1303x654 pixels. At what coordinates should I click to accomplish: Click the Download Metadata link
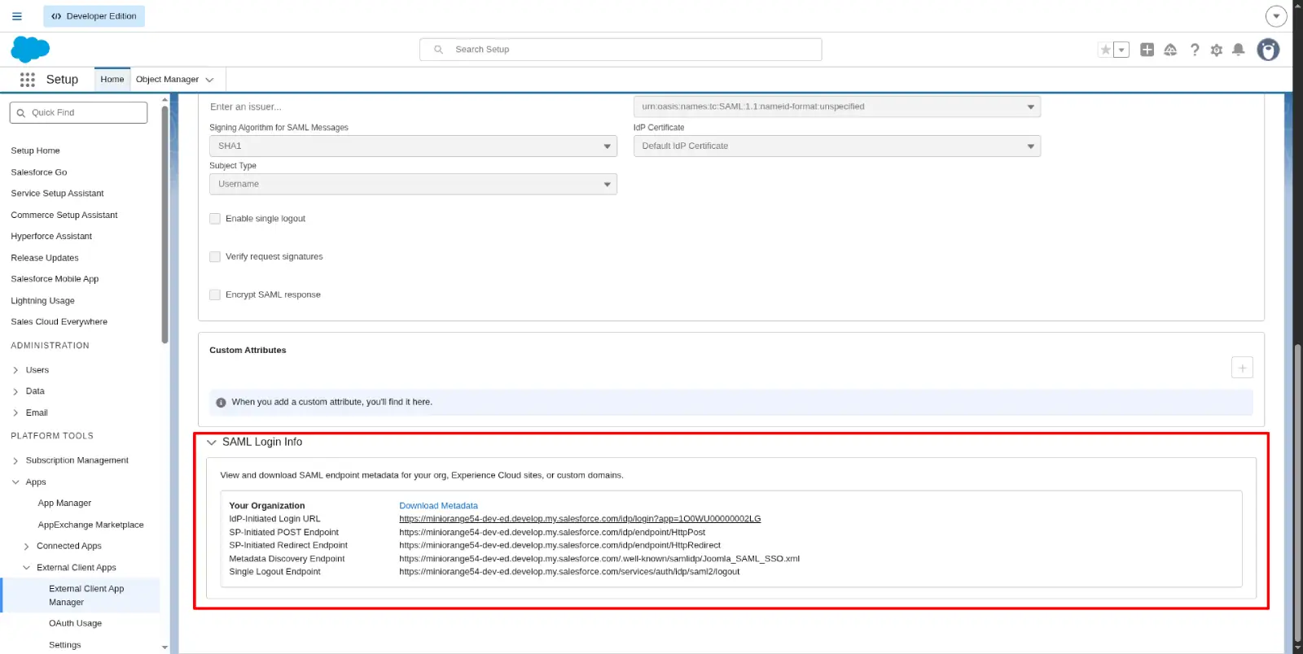click(x=438, y=506)
